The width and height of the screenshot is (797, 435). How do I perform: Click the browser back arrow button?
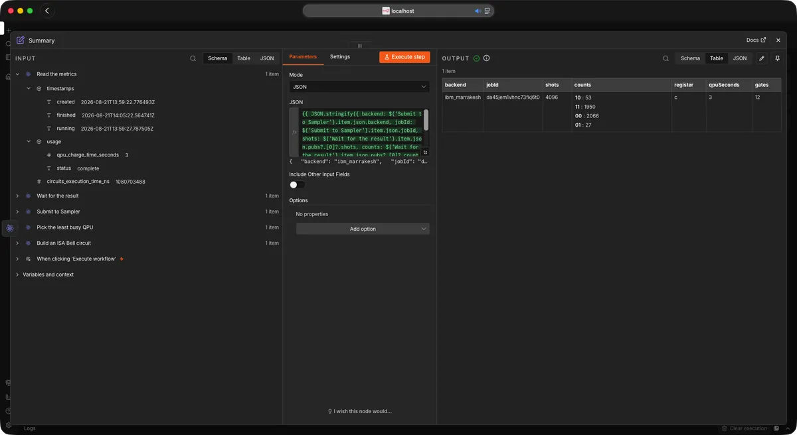pyautogui.click(x=47, y=11)
